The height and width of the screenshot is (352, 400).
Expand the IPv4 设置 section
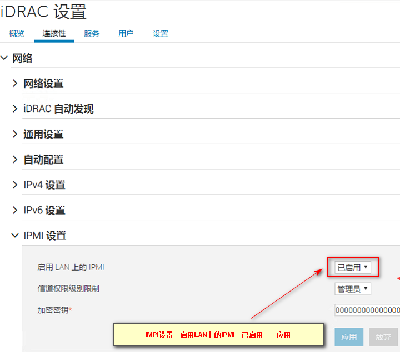tap(15, 185)
